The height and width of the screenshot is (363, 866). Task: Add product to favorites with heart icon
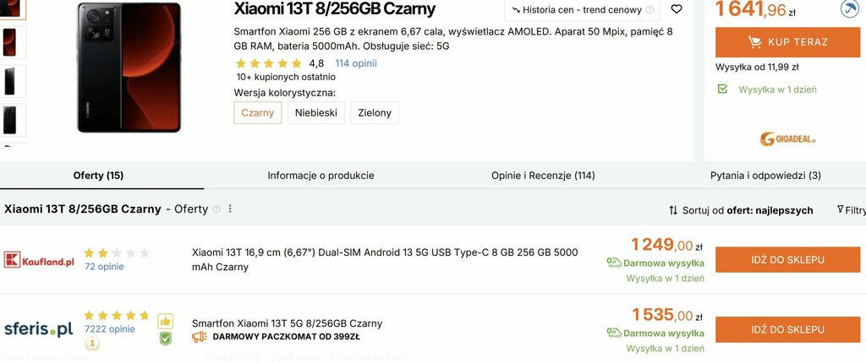pyautogui.click(x=676, y=9)
